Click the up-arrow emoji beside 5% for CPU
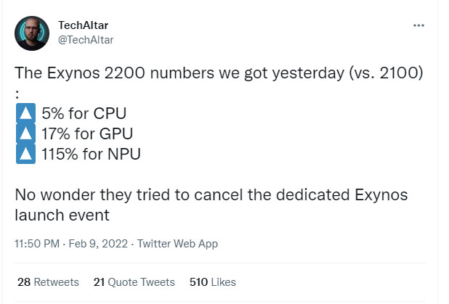Screen dimensions: 449x304 click(x=25, y=114)
